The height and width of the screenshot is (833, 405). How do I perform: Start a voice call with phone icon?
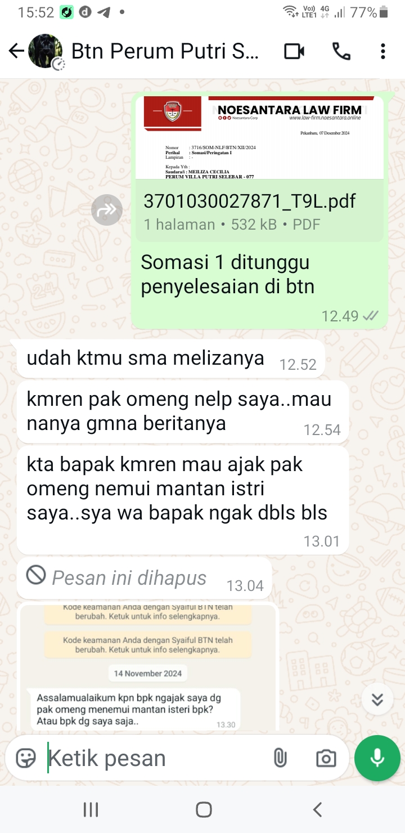click(341, 51)
